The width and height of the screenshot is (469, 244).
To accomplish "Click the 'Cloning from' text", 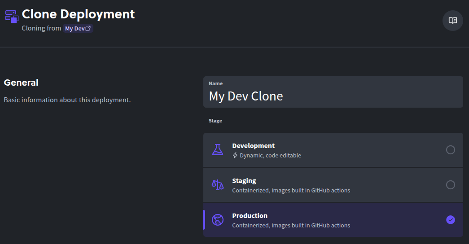I will pyautogui.click(x=41, y=28).
